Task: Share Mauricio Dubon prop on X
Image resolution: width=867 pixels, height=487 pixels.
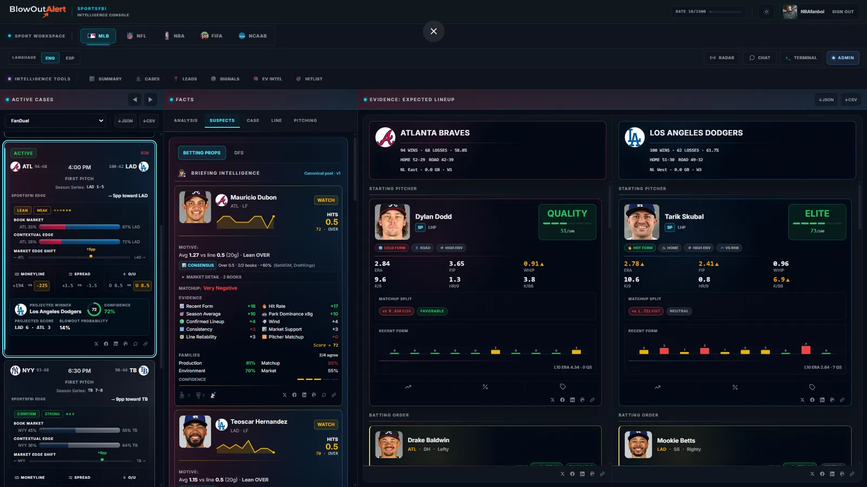Action: pyautogui.click(x=284, y=395)
